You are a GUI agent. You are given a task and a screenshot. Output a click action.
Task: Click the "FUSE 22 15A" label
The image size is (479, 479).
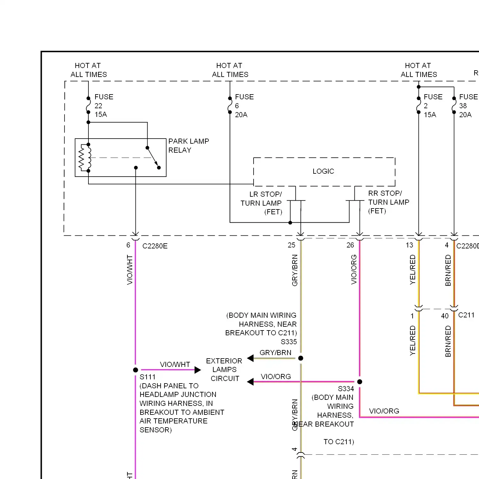(104, 105)
